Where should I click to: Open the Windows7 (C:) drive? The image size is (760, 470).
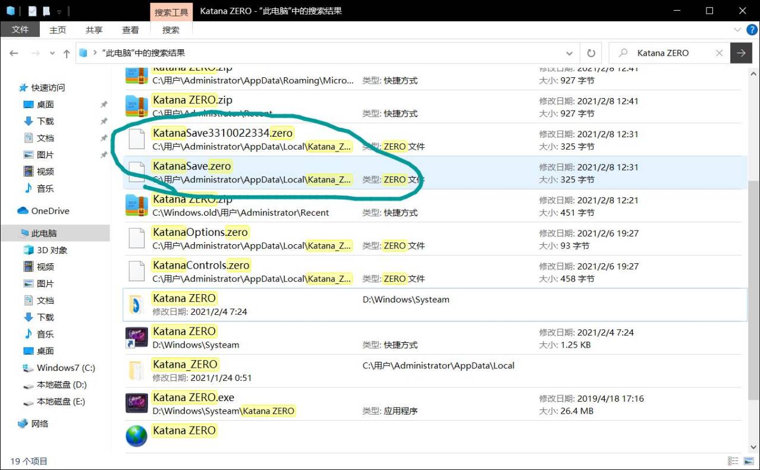(66, 368)
